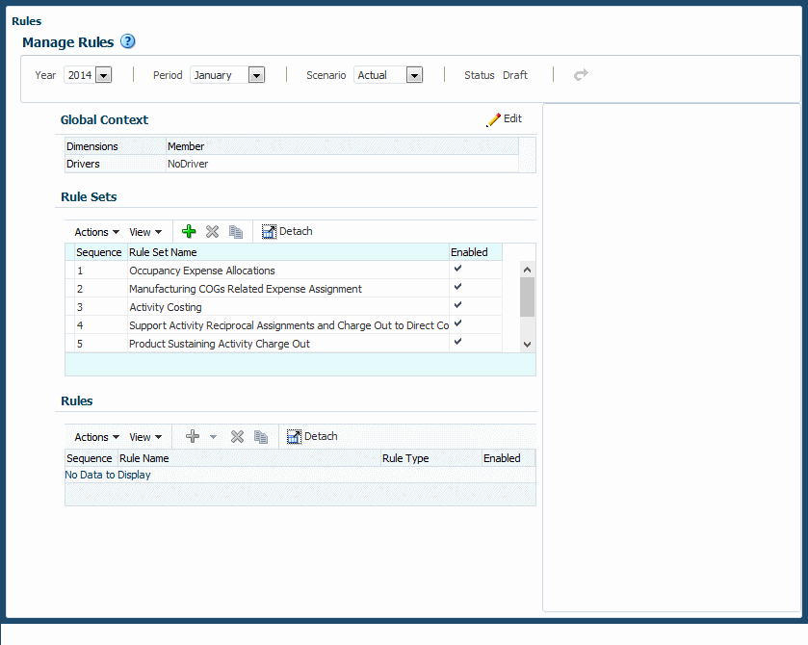Click Rule Name column header in Rules
The image size is (808, 645).
(x=249, y=458)
